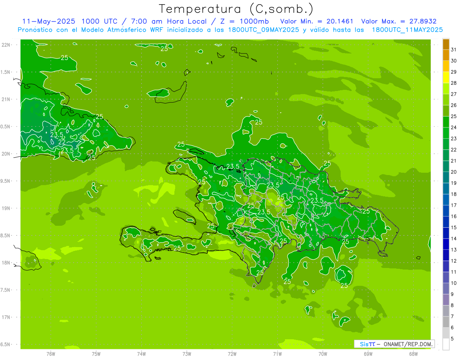Pick the blue legend swatch between 16 and 17
The height and width of the screenshot is (359, 464).
pos(446,211)
